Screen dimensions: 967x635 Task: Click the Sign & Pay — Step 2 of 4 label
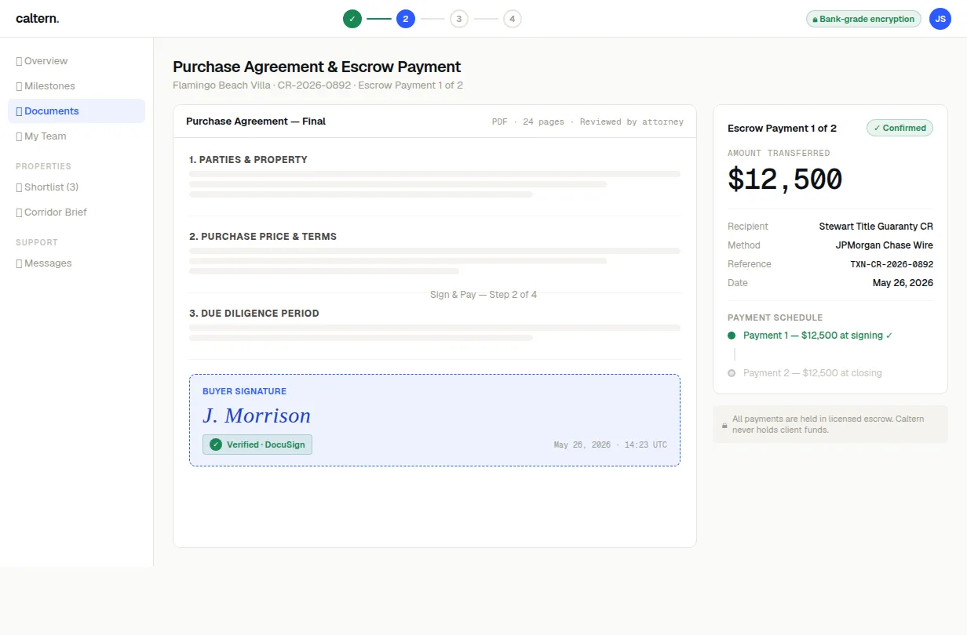[x=483, y=295]
